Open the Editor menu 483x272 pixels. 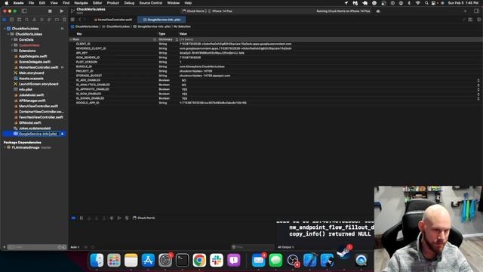point(97,3)
